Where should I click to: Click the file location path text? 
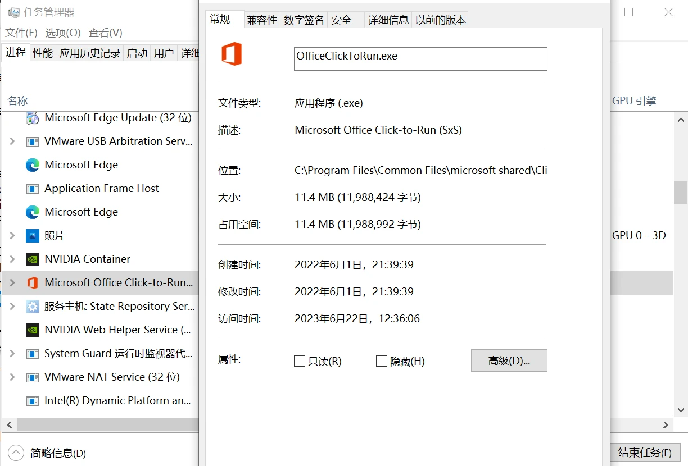click(x=421, y=170)
